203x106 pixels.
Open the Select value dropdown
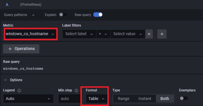128,34
